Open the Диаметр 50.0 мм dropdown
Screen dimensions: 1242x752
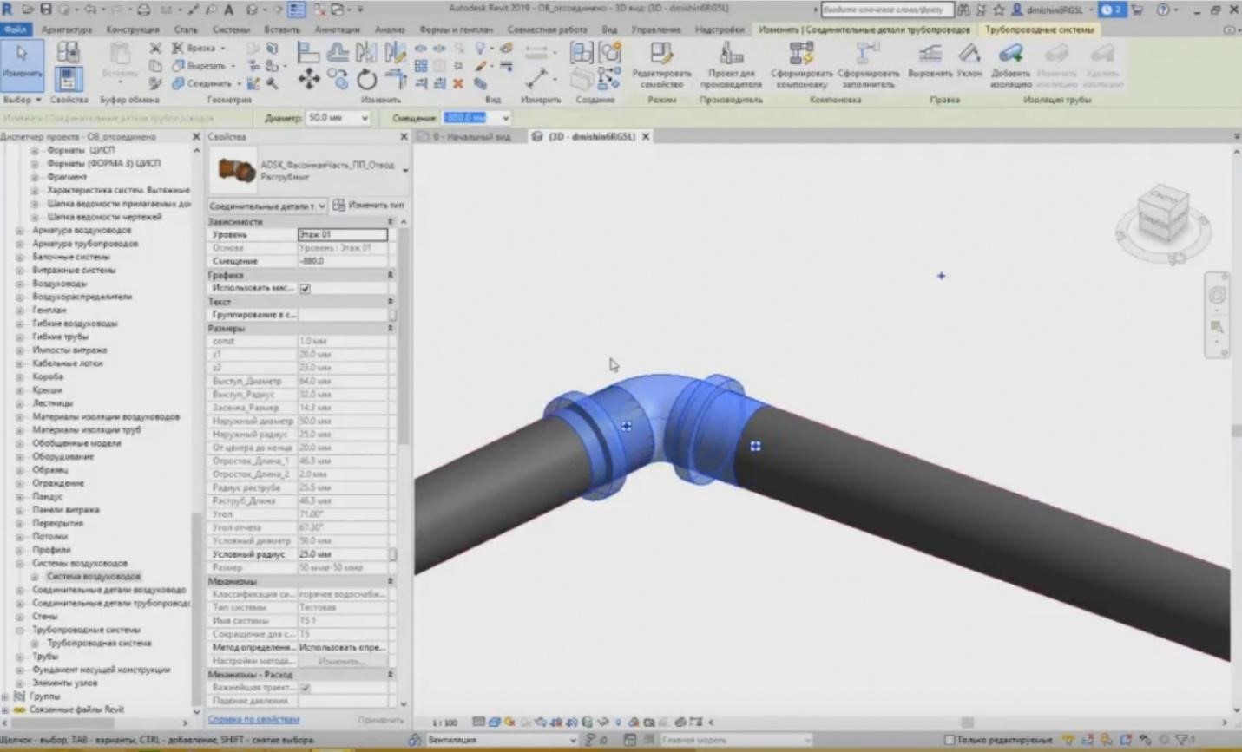pos(364,118)
